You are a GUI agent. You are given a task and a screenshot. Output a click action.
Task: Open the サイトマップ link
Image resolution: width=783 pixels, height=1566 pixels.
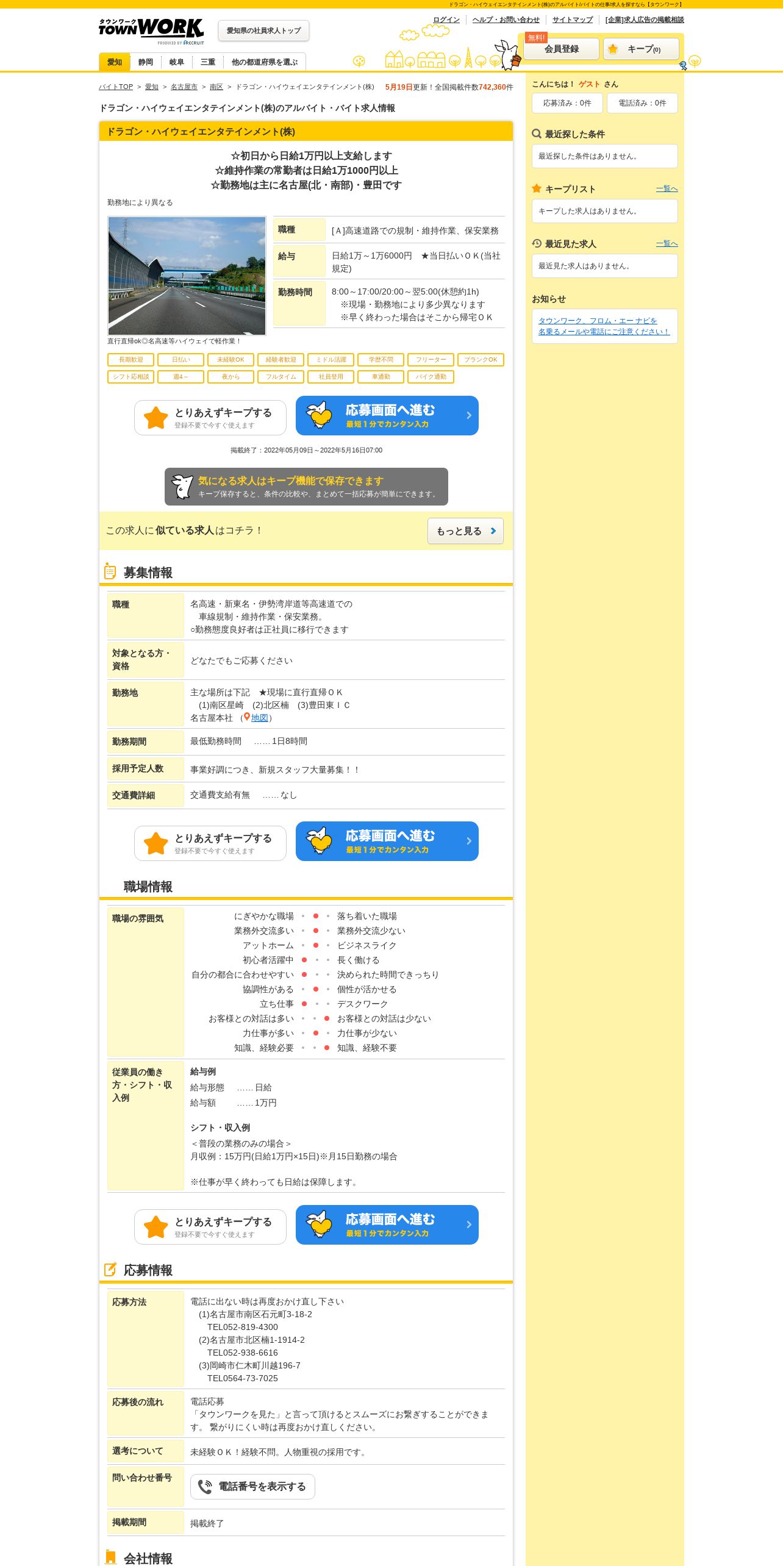(x=573, y=20)
